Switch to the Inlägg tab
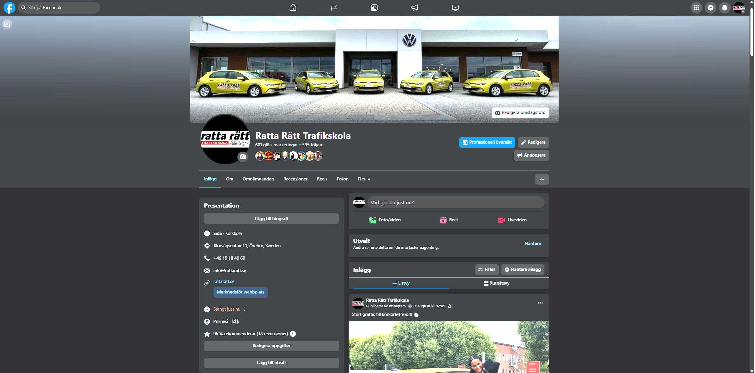 [x=210, y=179]
